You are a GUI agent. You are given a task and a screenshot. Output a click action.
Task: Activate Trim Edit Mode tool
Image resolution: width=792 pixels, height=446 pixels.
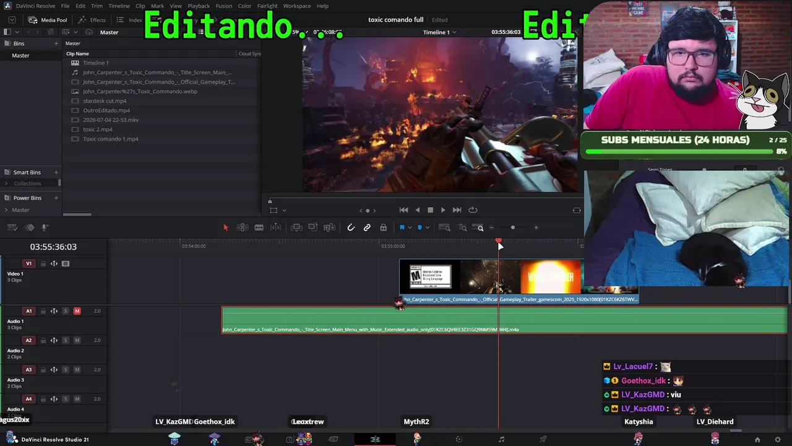(243, 228)
